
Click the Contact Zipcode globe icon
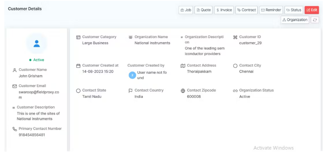click(x=183, y=91)
